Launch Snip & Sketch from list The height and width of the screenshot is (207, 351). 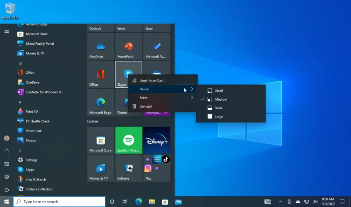(x=36, y=179)
